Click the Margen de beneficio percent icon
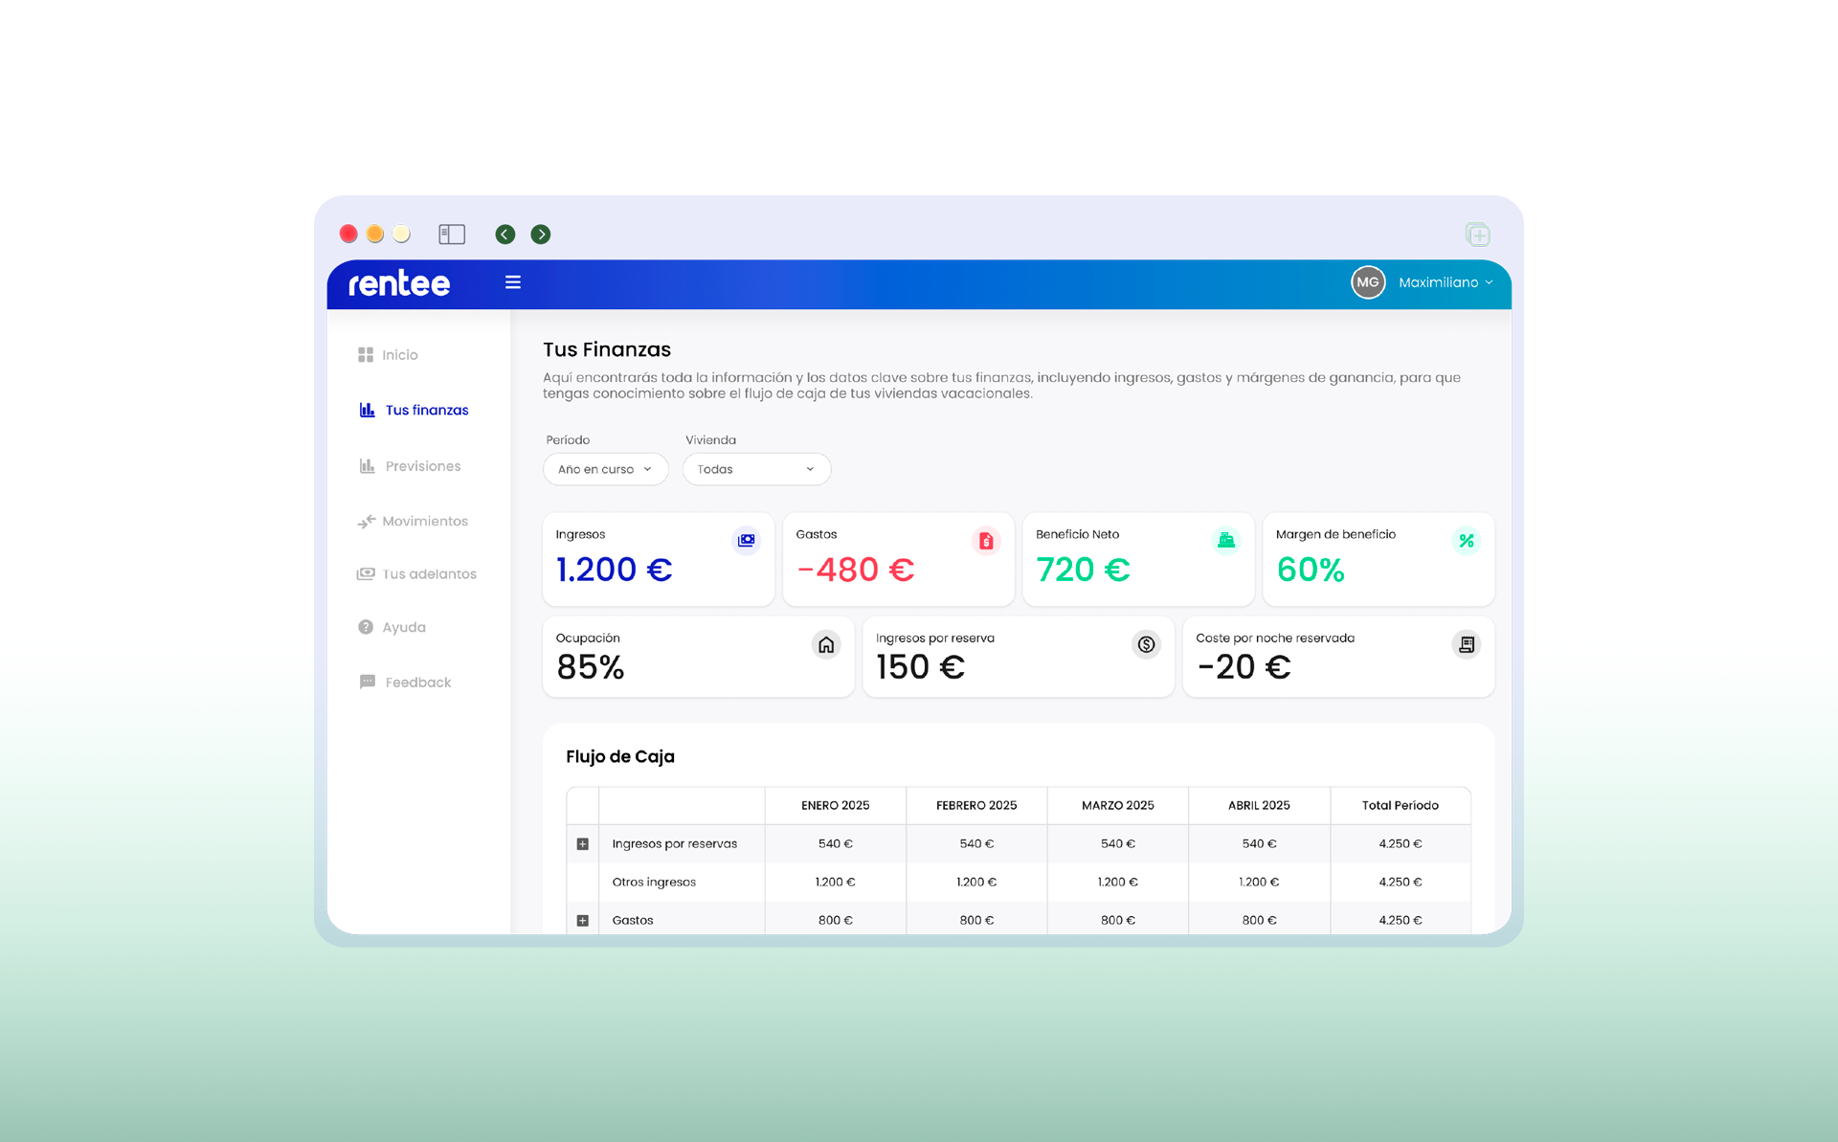 (1467, 541)
